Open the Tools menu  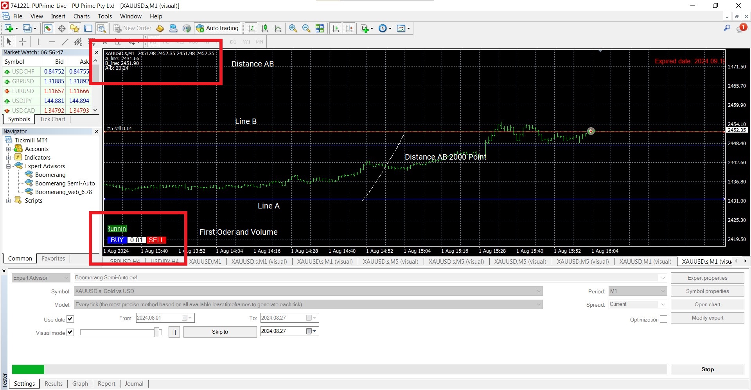pyautogui.click(x=104, y=16)
